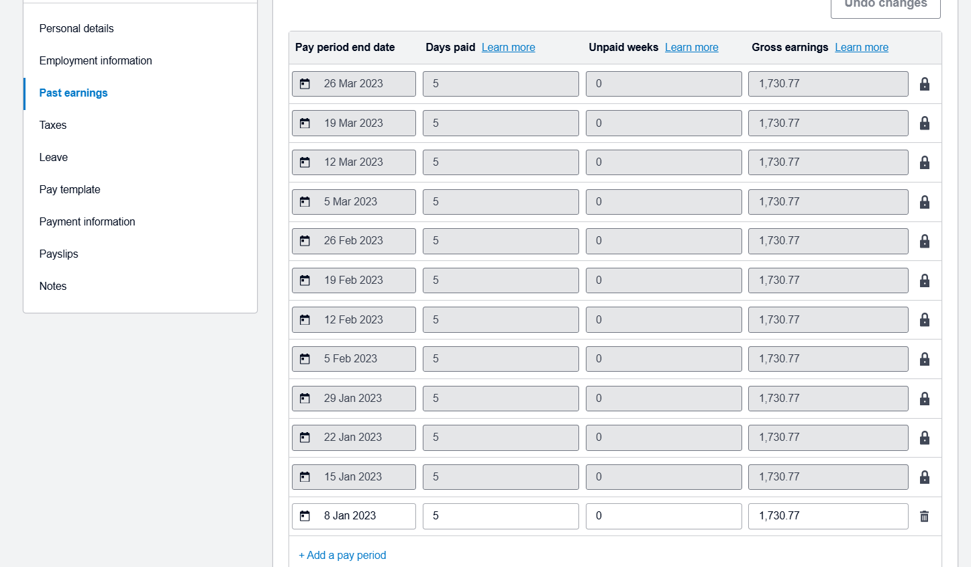Screen dimensions: 971x567
Task: Click Days paid field for 5 Feb 2023
Action: coord(501,359)
